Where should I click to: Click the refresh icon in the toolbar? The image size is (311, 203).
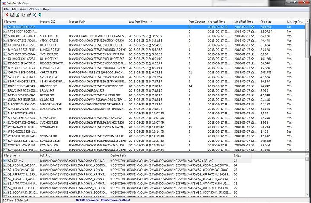pyautogui.click(x=18, y=15)
